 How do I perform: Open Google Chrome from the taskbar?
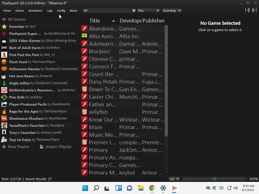(152, 188)
